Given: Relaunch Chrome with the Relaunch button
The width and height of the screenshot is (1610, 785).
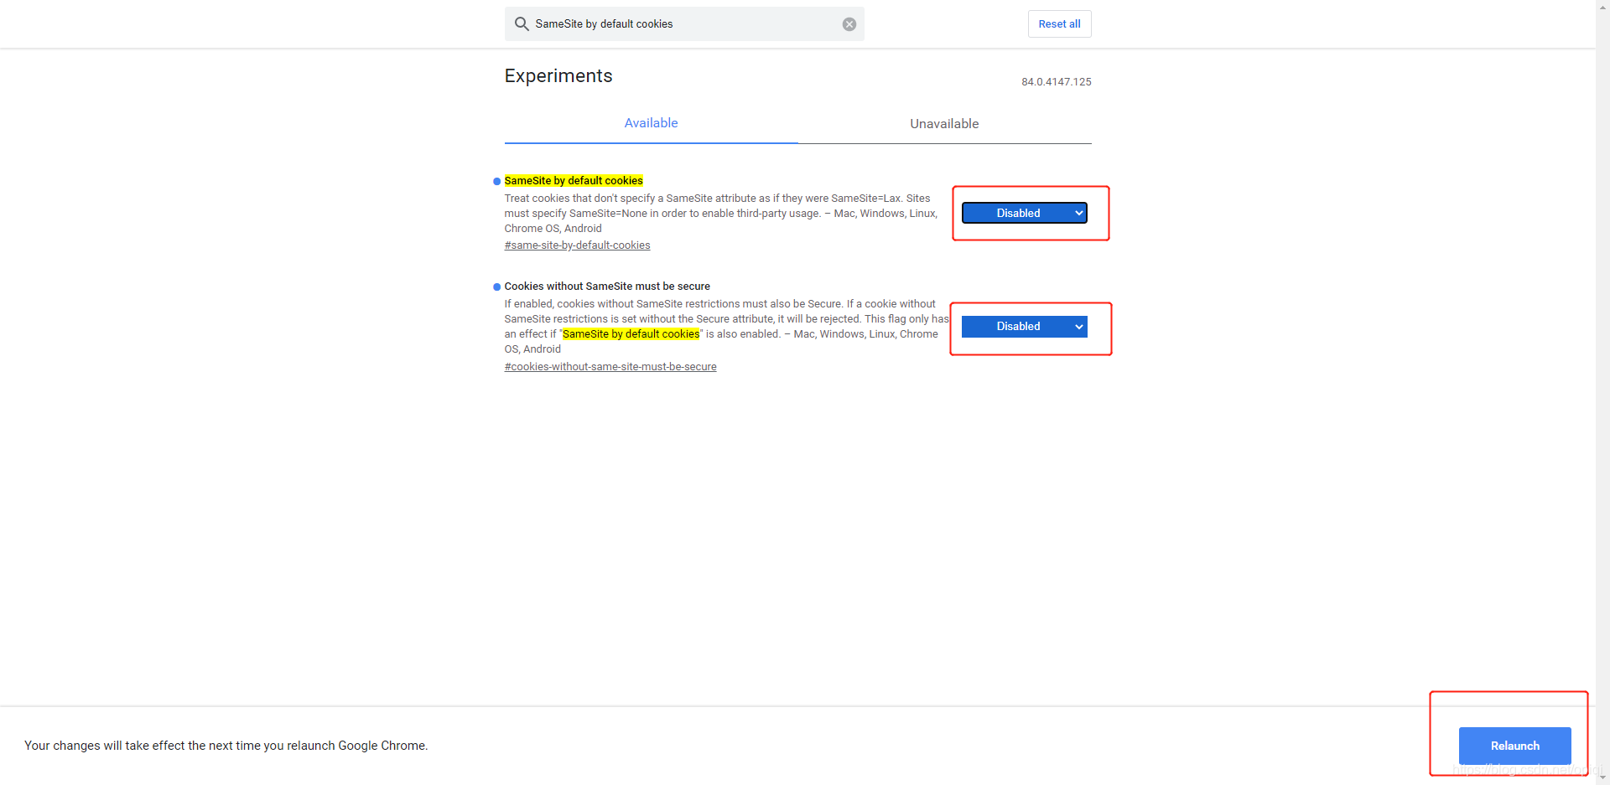Looking at the screenshot, I should point(1514,746).
